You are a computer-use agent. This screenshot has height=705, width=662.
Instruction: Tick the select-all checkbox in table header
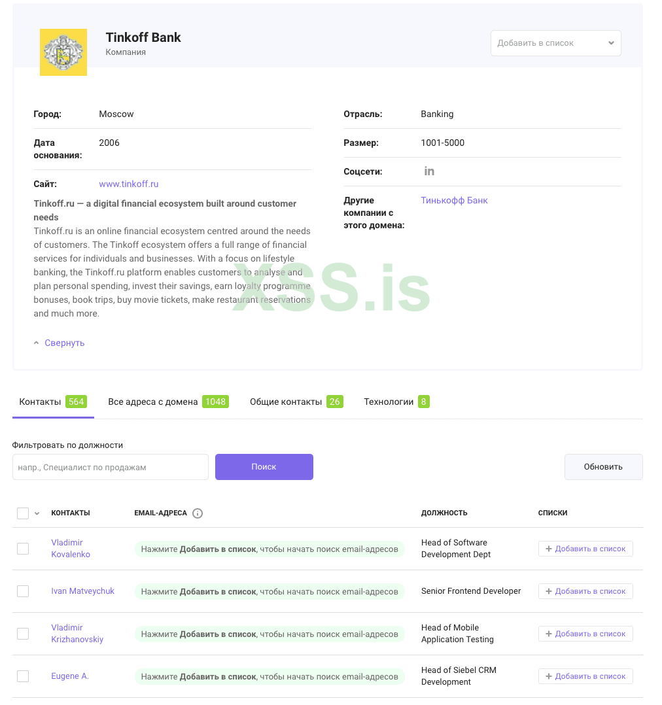click(x=23, y=513)
